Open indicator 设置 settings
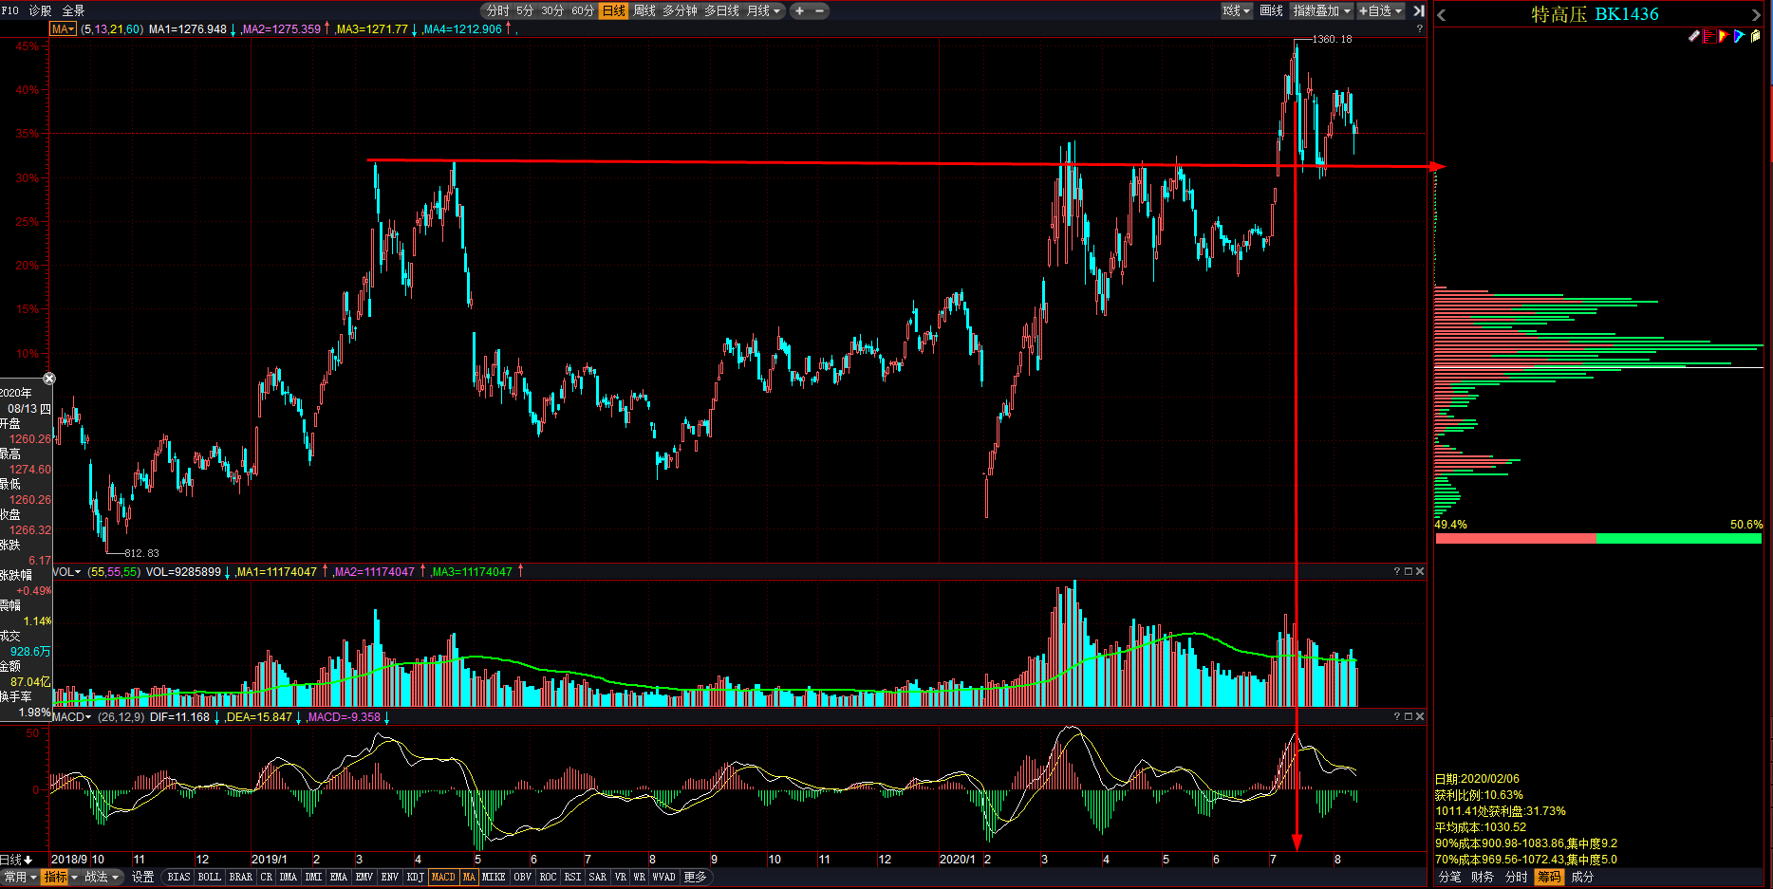This screenshot has height=889, width=1773. (142, 877)
